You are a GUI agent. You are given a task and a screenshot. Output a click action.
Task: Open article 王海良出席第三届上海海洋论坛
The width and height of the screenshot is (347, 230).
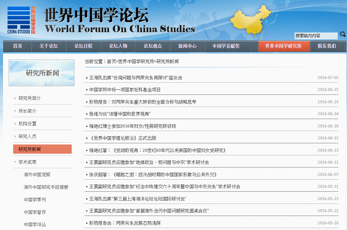[x=137, y=199]
